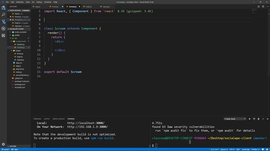
Task: Open the Terminal menu
Action: 48,2
